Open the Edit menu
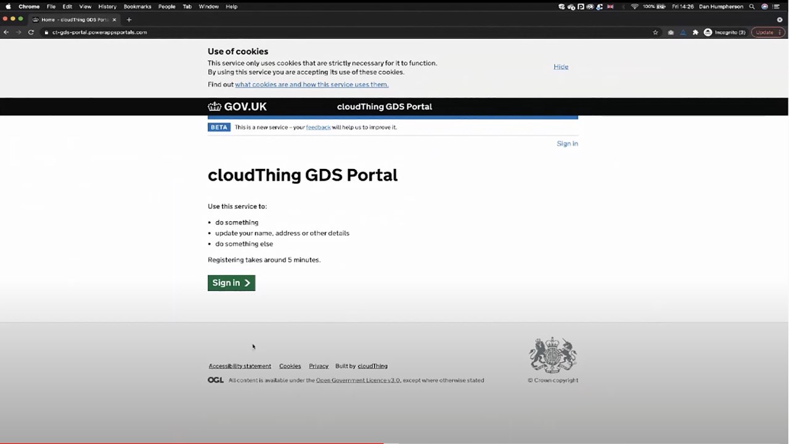 click(x=67, y=6)
